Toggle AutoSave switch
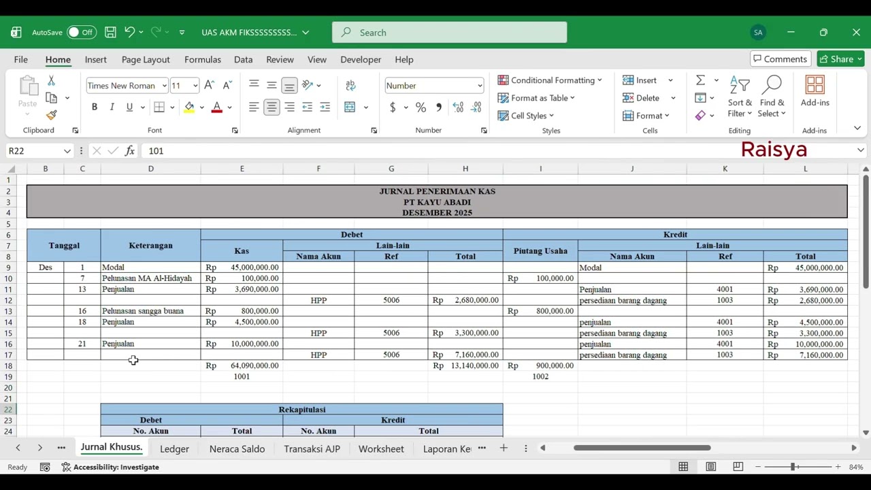 click(82, 32)
